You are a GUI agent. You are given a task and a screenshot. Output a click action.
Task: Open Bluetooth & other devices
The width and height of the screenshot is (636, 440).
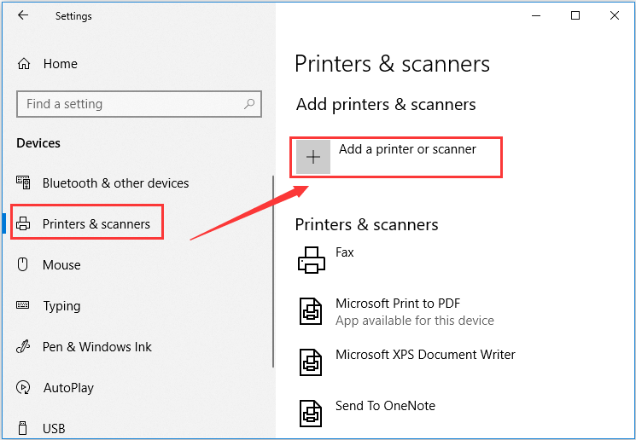coord(115,183)
